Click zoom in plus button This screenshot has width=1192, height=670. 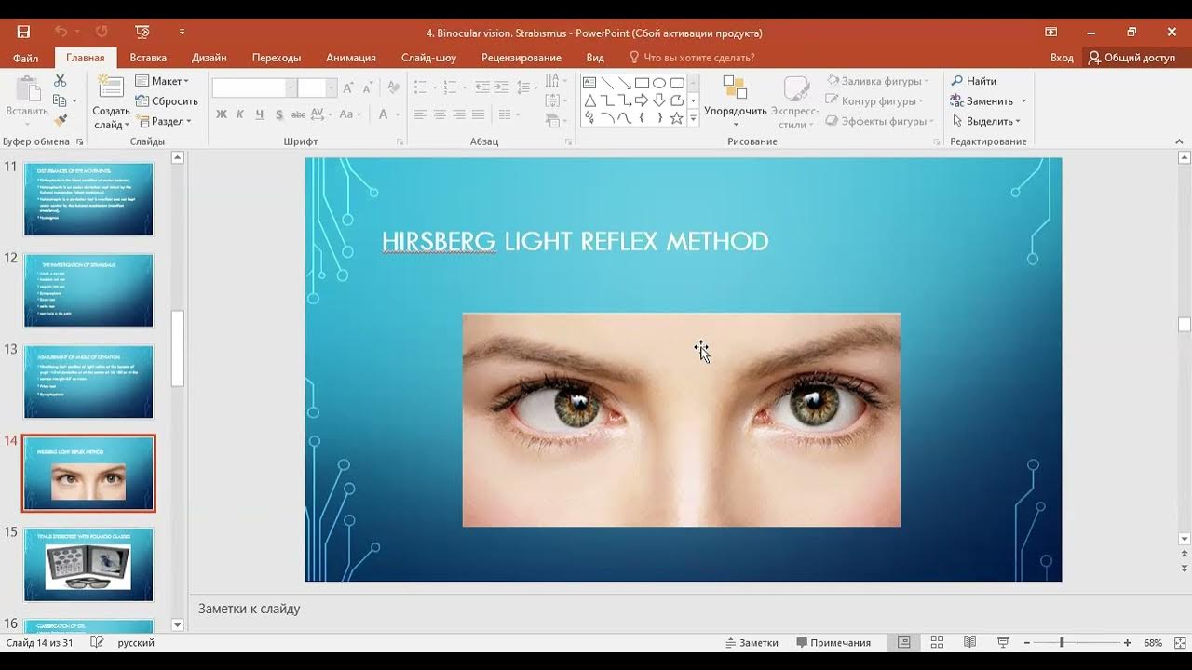(1128, 643)
